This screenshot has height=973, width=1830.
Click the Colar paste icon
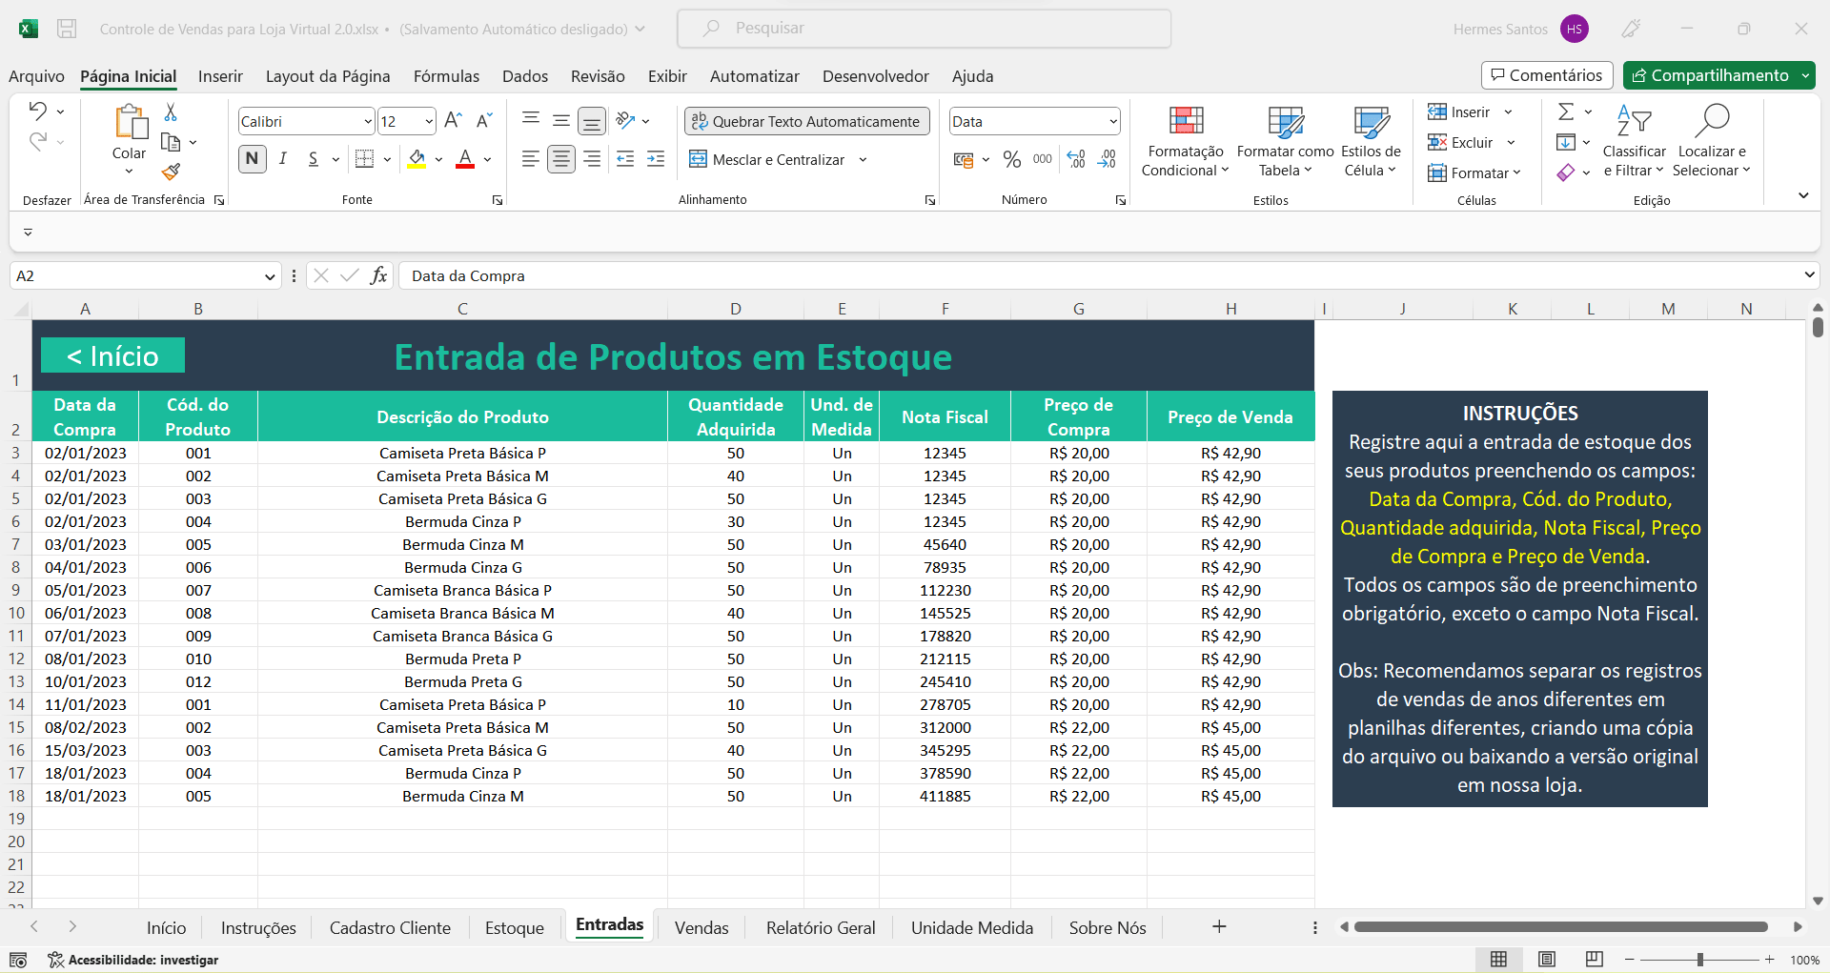pyautogui.click(x=130, y=122)
